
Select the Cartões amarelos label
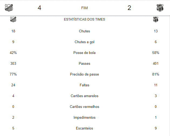[84, 96]
